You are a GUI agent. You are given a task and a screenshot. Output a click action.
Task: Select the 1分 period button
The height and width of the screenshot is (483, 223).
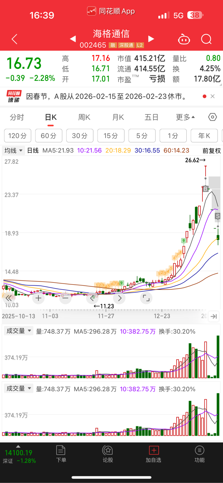coord(173,135)
